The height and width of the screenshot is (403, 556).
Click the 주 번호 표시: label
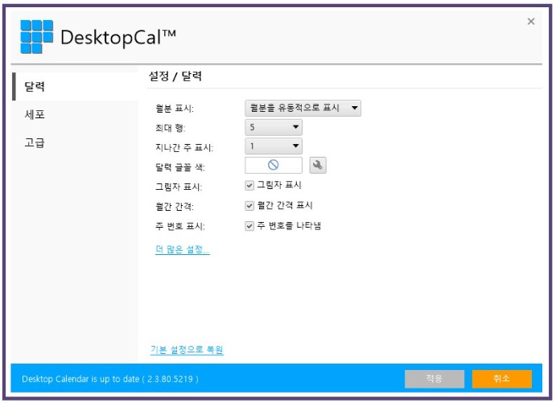tap(180, 226)
